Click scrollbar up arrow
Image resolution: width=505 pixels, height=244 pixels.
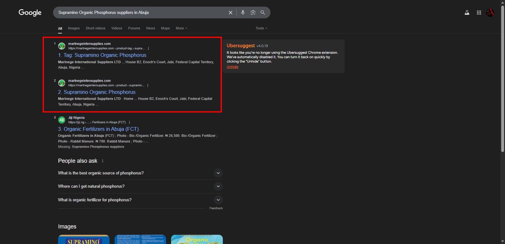point(502,2)
